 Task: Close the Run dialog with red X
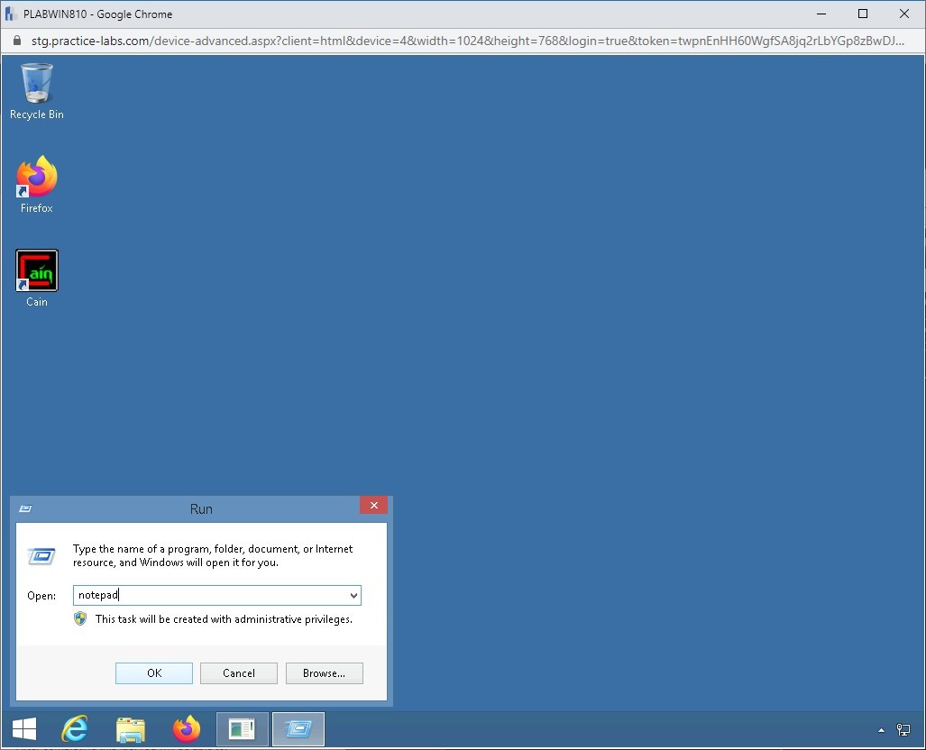pyautogui.click(x=373, y=506)
